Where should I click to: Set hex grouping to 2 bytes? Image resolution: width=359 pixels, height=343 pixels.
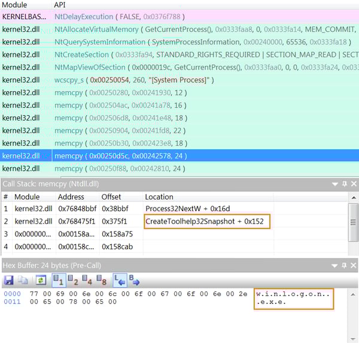tap(73, 280)
